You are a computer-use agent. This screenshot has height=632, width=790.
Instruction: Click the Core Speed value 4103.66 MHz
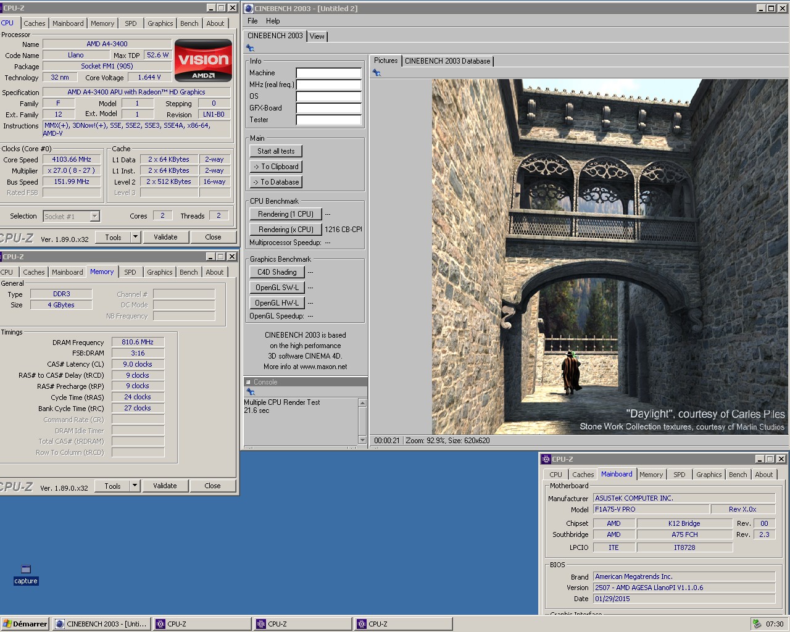coord(72,159)
